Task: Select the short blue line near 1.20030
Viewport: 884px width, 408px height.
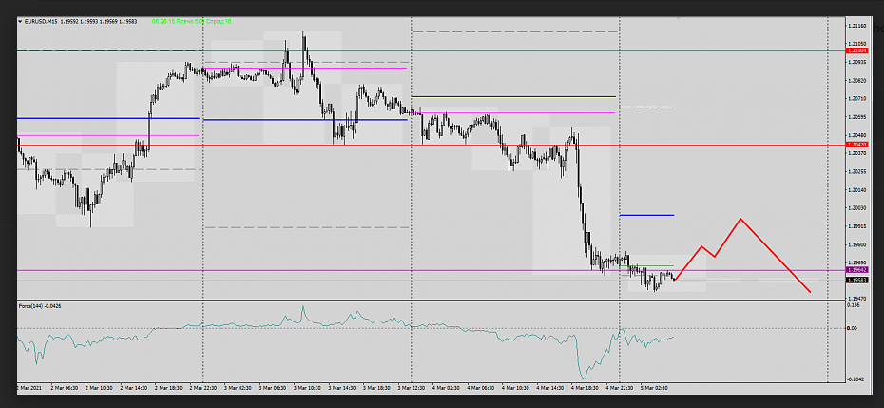Action: (646, 215)
